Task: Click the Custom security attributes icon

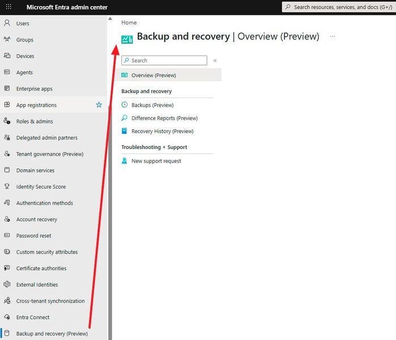Action: coord(7,252)
